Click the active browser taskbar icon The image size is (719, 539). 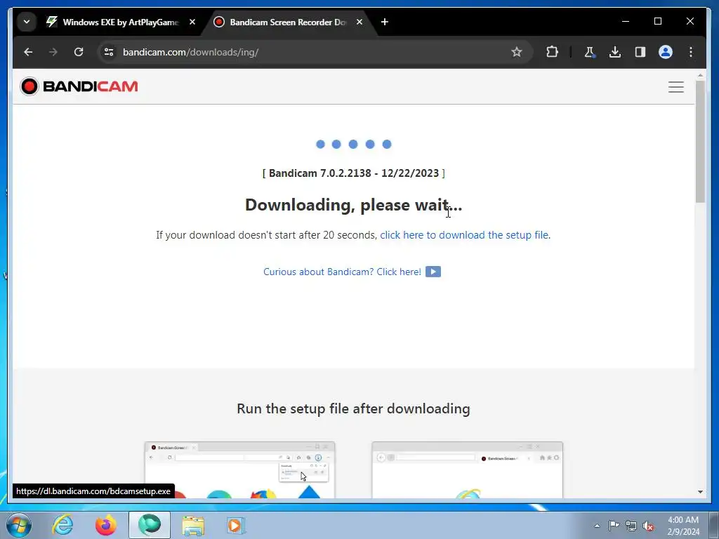(x=150, y=525)
